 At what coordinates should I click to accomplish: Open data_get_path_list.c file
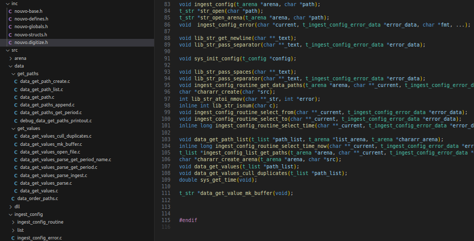pyautogui.click(x=42, y=90)
